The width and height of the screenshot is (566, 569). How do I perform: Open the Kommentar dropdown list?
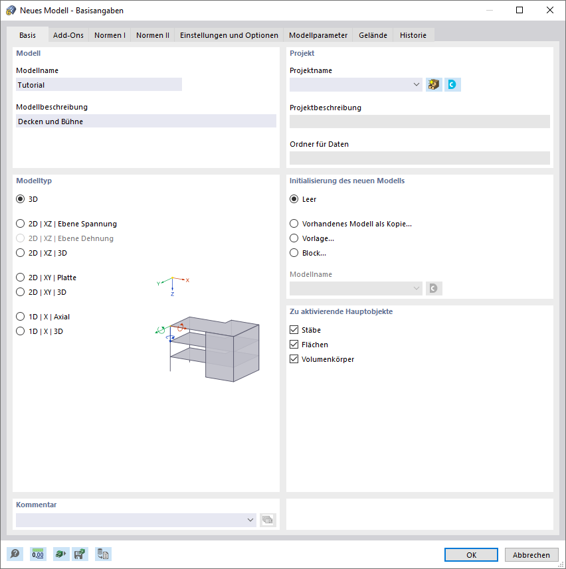[250, 520]
